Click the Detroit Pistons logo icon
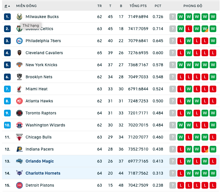222x193 pixels. 19,185
